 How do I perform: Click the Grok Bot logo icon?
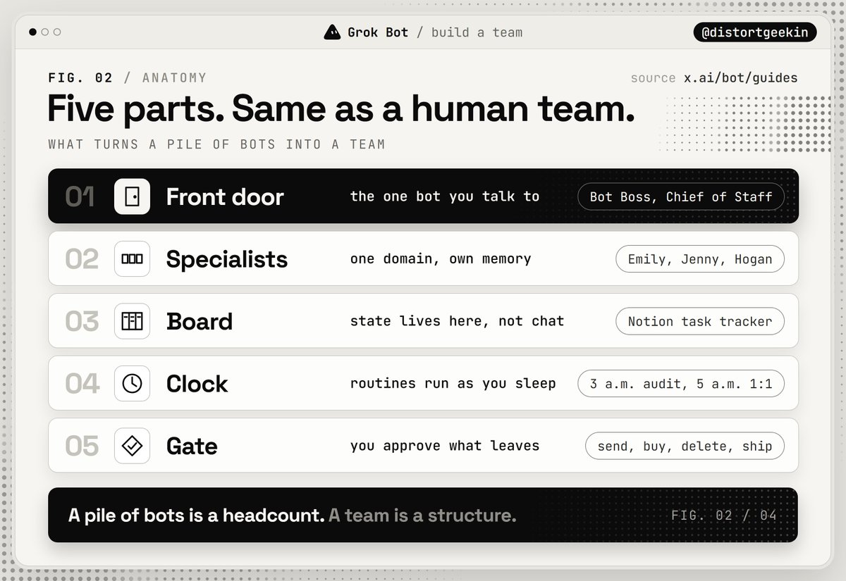(x=331, y=32)
